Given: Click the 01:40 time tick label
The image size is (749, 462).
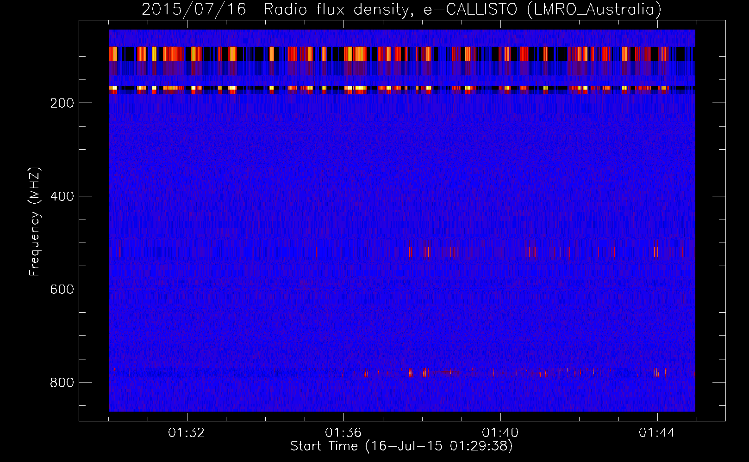Looking at the screenshot, I should click(500, 433).
